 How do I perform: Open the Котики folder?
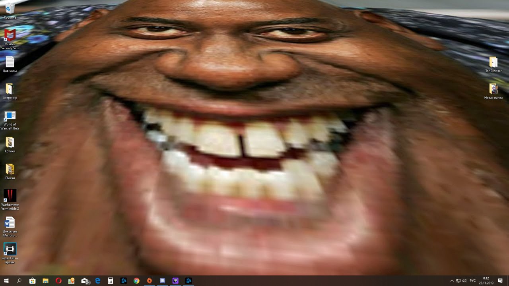[x=10, y=145]
